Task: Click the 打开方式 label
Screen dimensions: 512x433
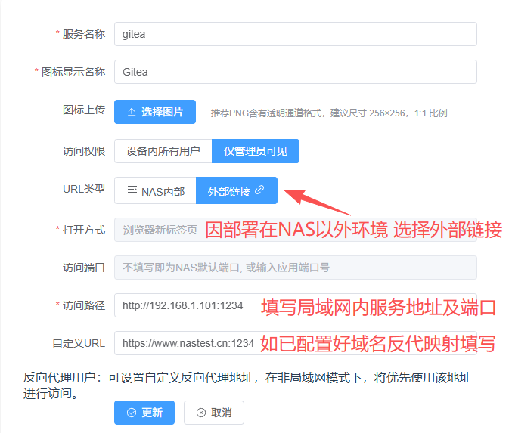Action: (x=84, y=230)
